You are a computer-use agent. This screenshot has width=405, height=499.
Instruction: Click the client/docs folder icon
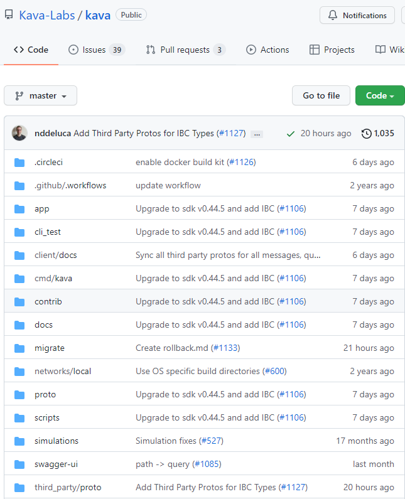pyautogui.click(x=19, y=255)
